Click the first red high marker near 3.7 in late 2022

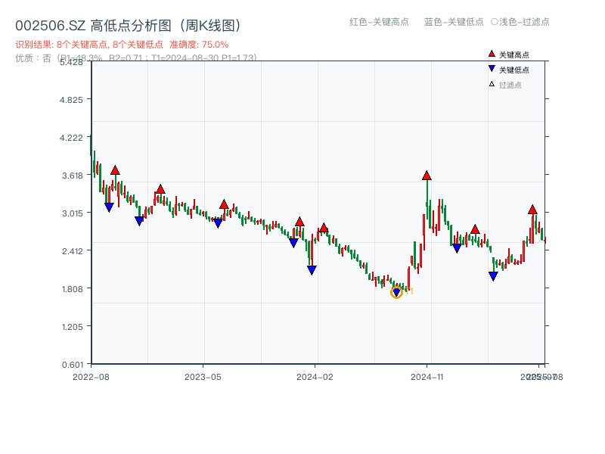tap(115, 170)
